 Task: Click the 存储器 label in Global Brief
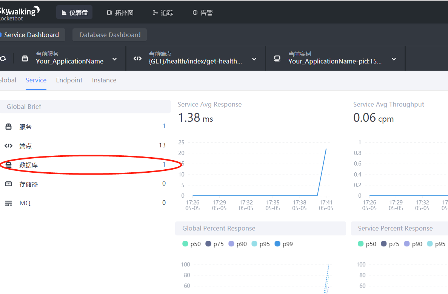point(29,184)
